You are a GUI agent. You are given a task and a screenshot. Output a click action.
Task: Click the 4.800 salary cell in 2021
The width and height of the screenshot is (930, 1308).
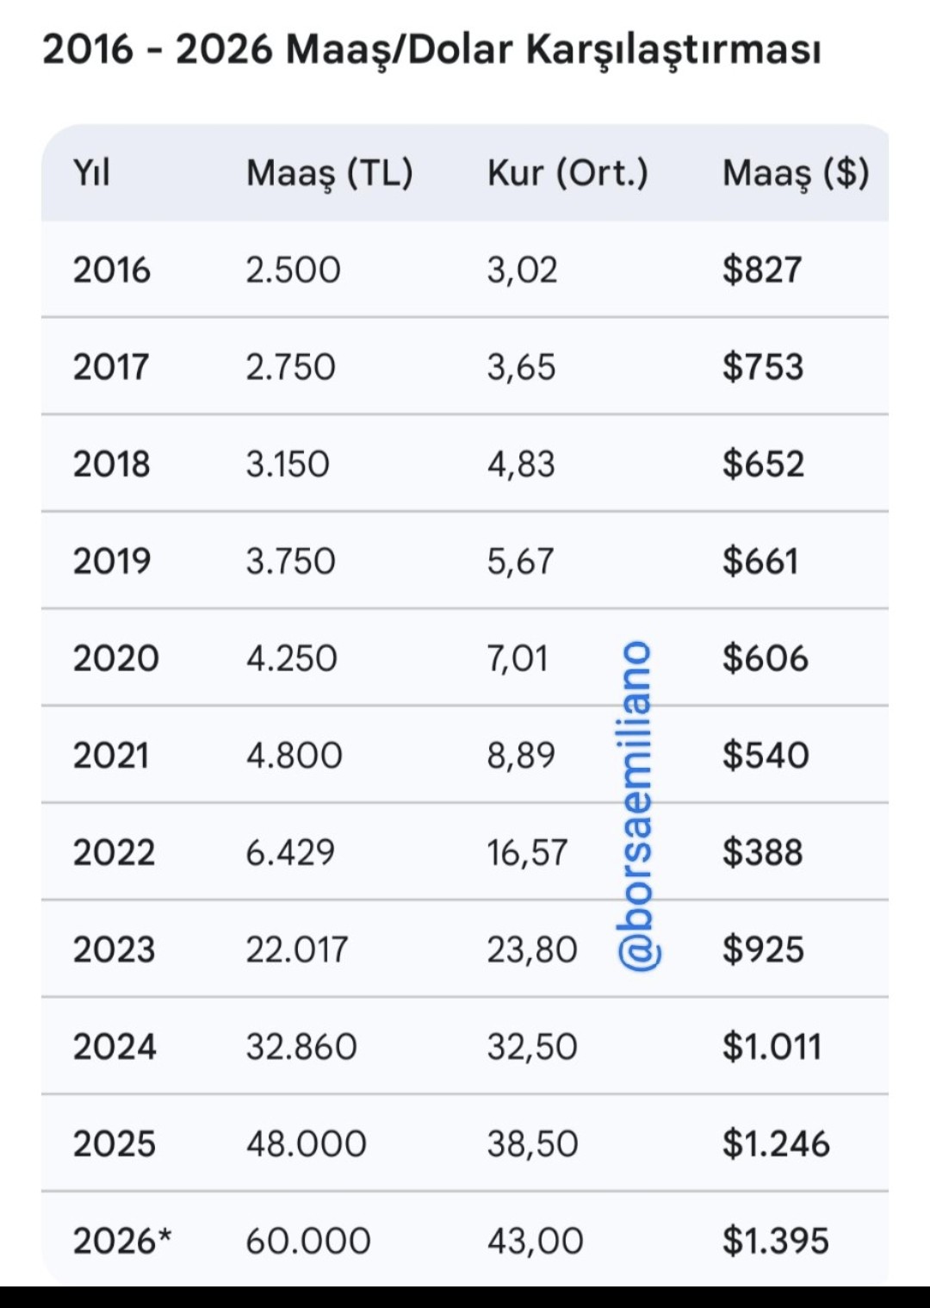coord(294,756)
